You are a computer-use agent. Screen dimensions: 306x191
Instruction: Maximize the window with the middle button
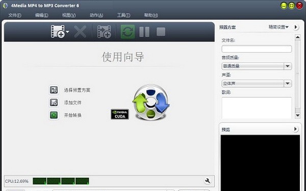[x=292, y=6]
